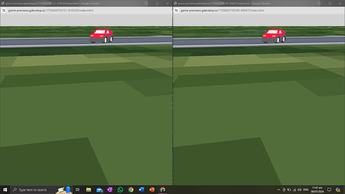Click the left window address bar URL

[x=50, y=10]
